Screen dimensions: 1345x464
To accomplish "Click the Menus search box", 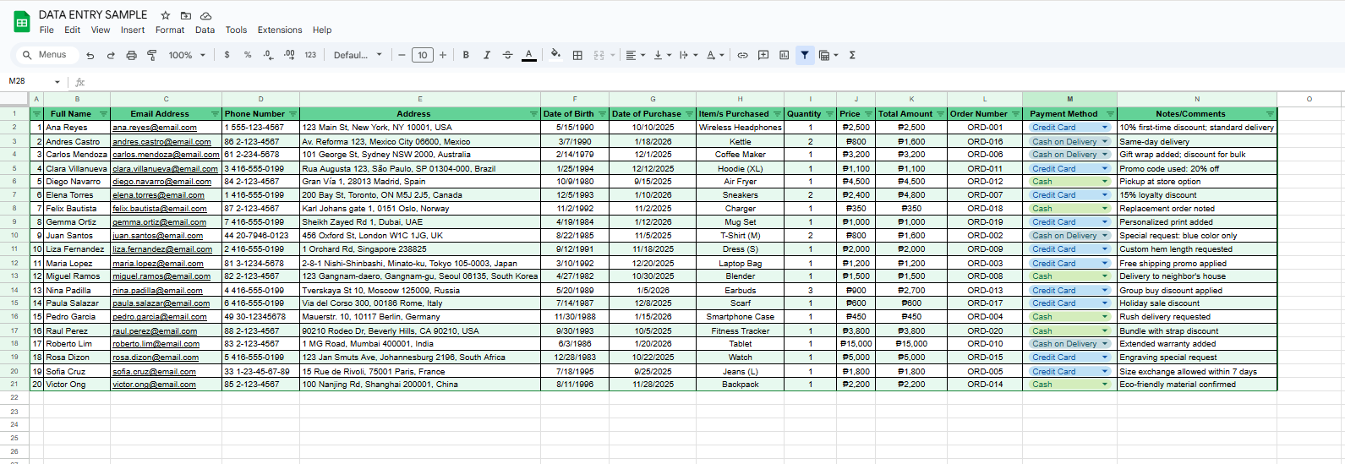I will tap(46, 55).
